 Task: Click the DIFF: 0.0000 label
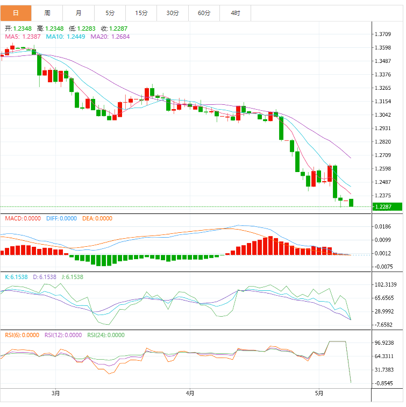click(x=61, y=219)
